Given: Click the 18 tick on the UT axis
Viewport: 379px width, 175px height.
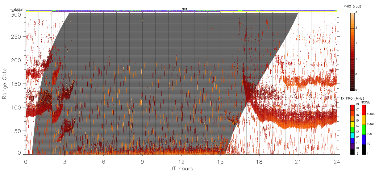Looking at the screenshot, I should 259,161.
